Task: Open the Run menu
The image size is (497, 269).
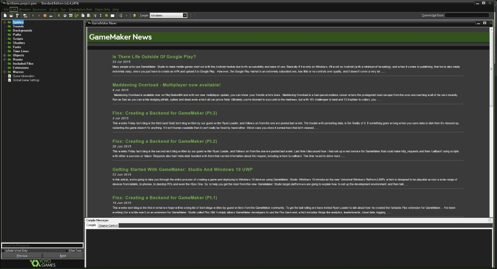Action: [64, 9]
